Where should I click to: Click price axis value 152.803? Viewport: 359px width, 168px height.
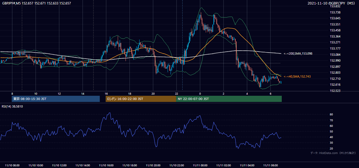tap(335, 73)
